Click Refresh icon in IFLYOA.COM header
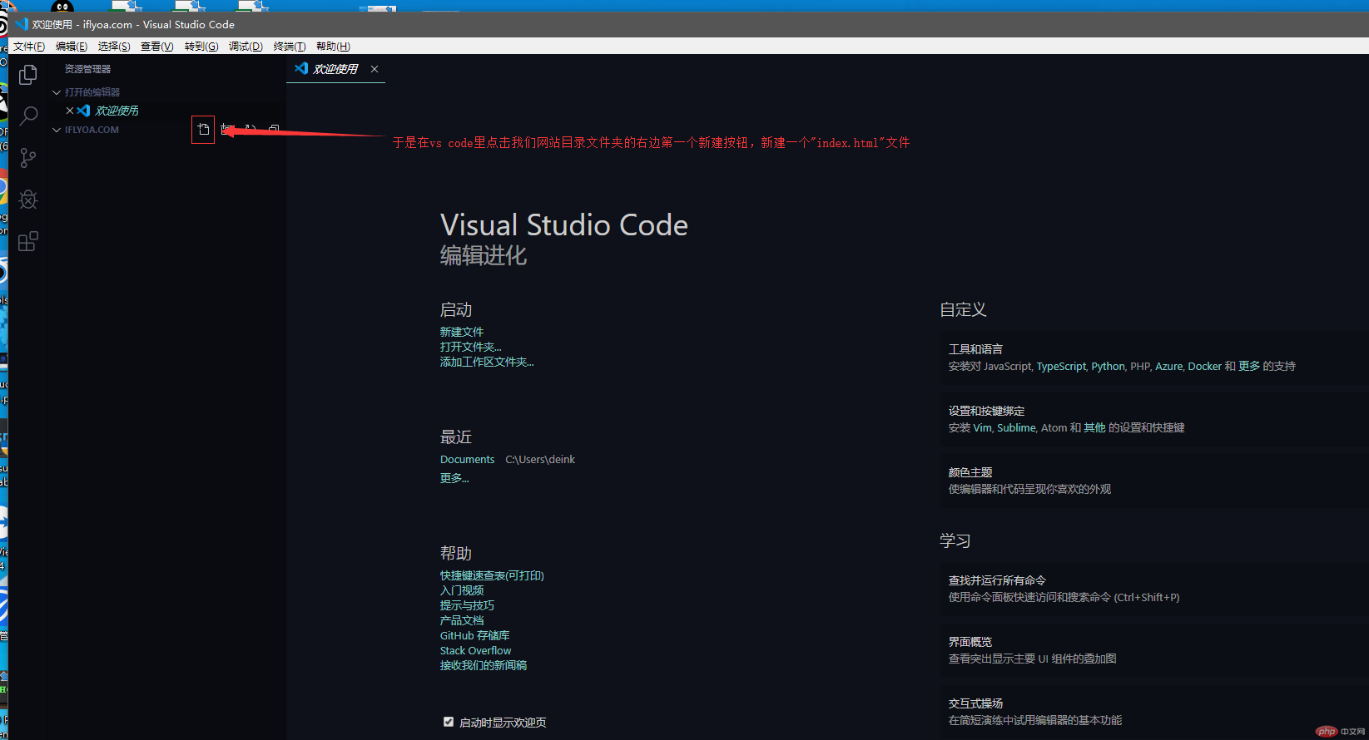Screen dimensions: 1369x740 pos(250,129)
